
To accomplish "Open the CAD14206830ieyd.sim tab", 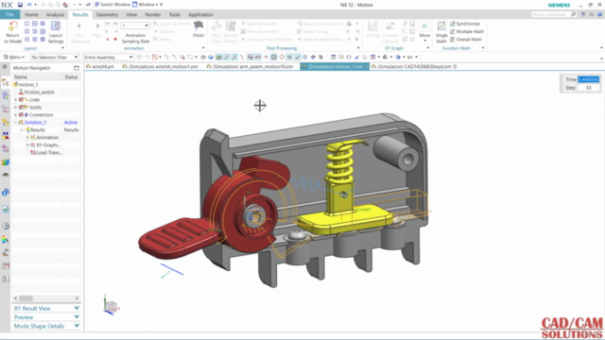I will point(415,67).
